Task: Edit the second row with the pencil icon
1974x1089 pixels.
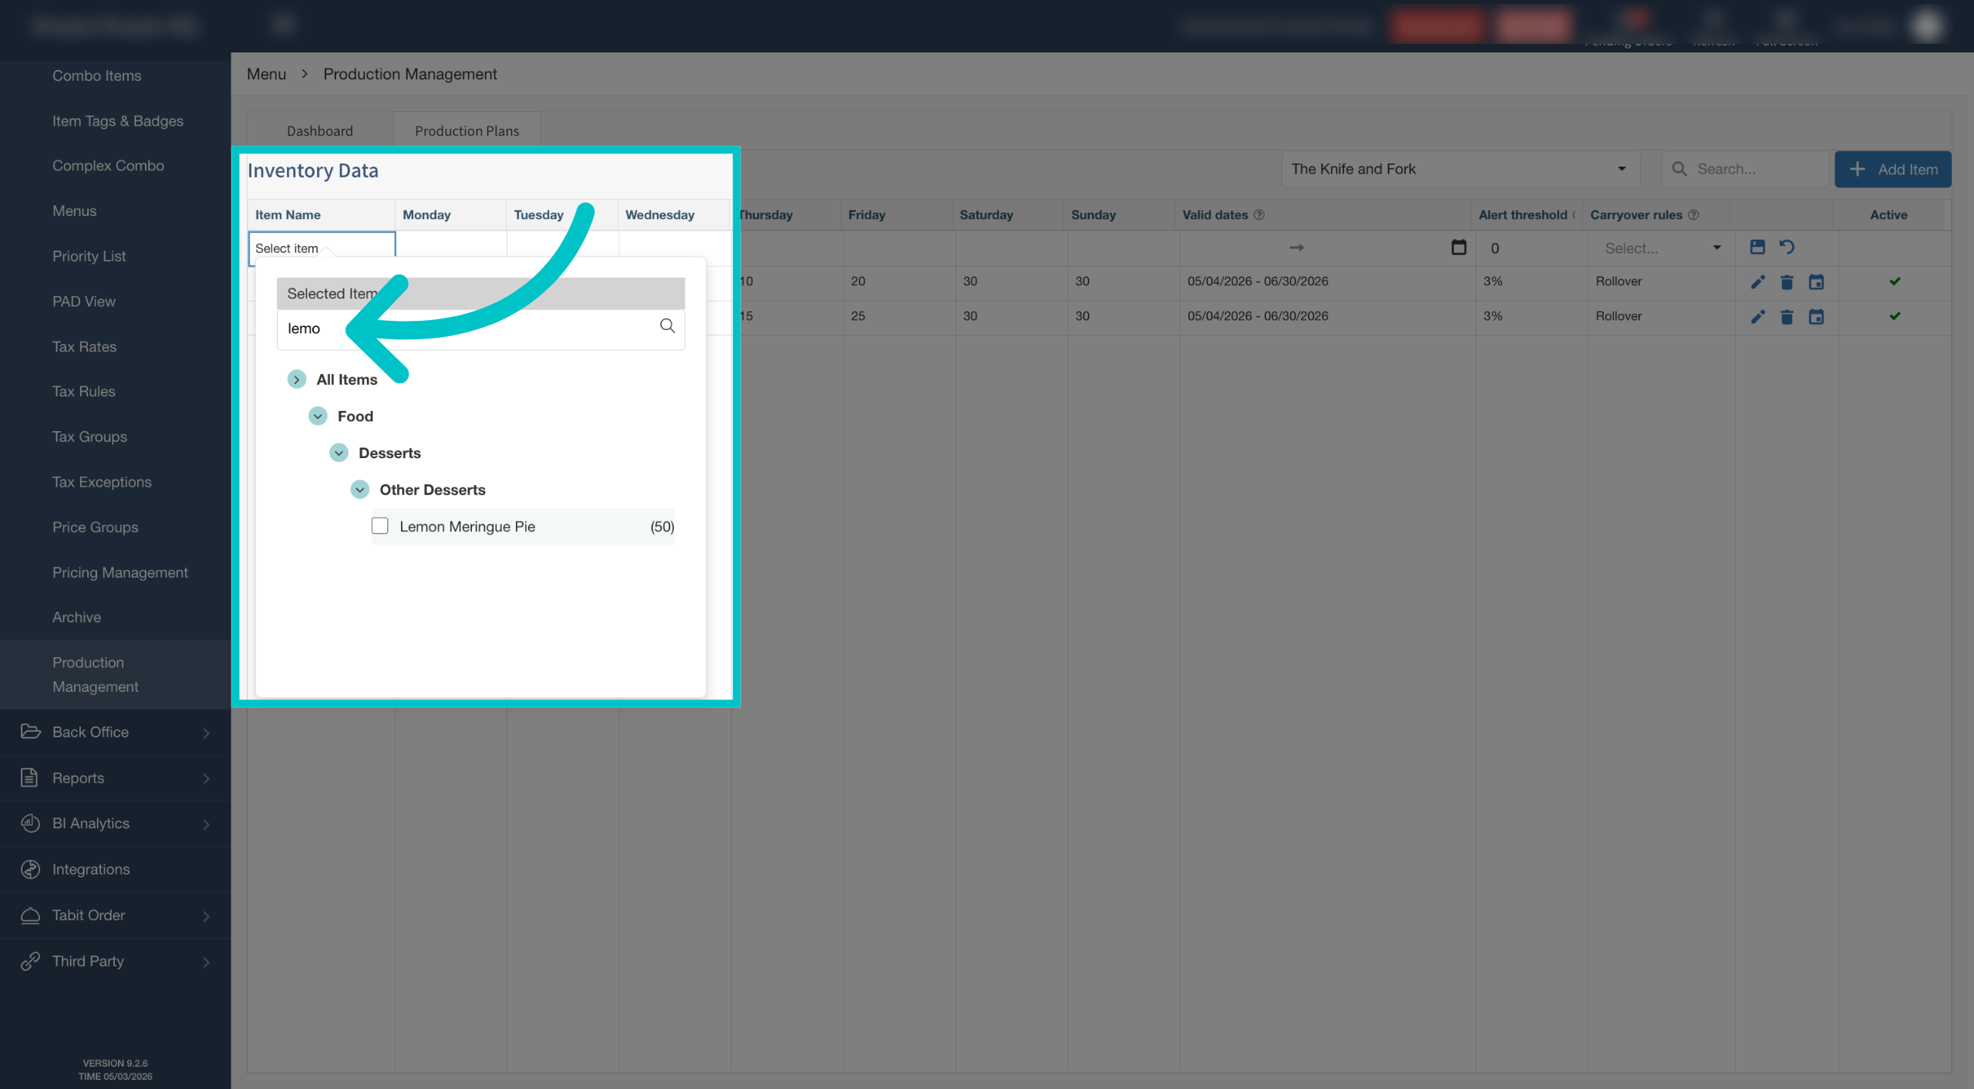Action: point(1757,316)
